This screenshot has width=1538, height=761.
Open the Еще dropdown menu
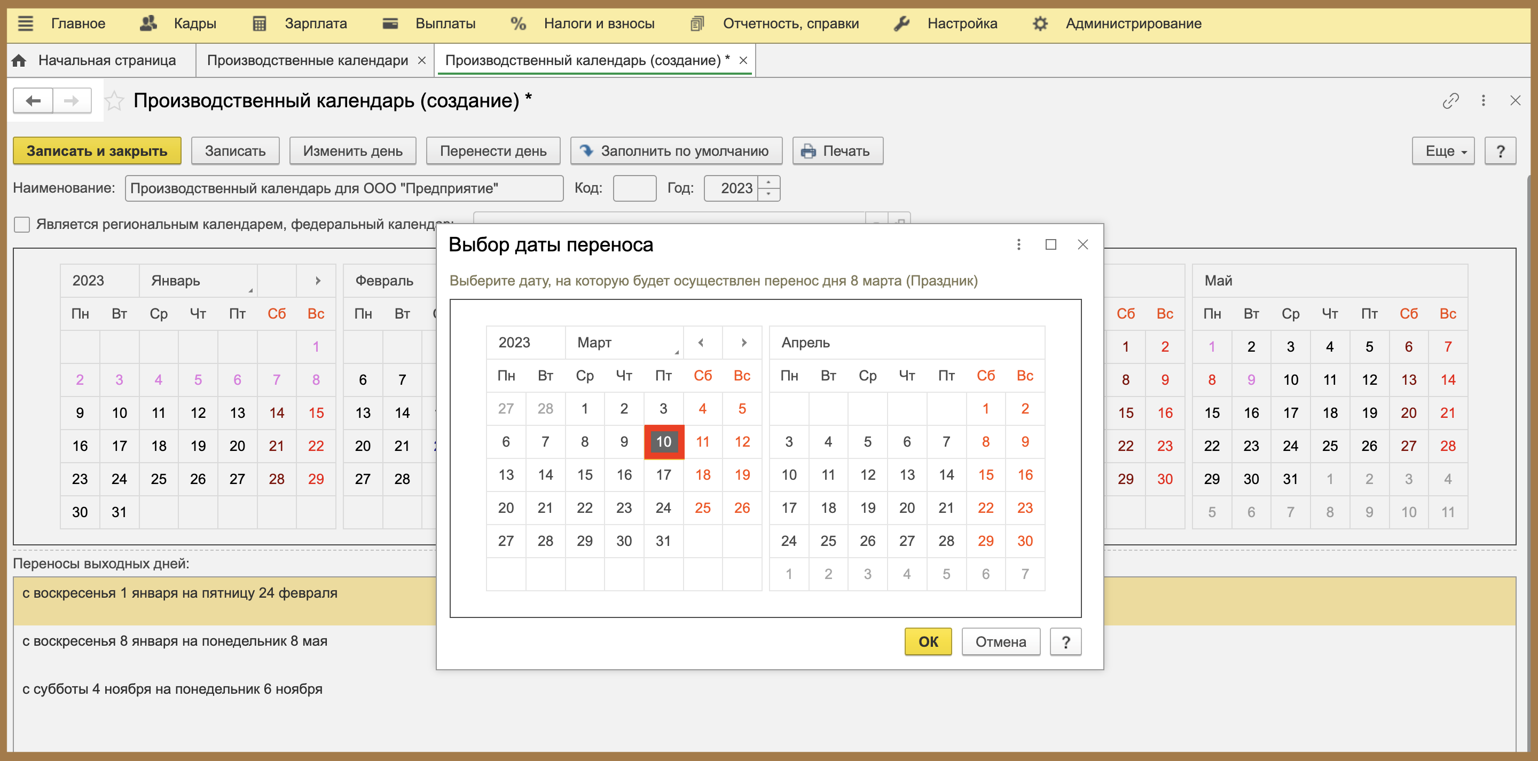coord(1443,151)
